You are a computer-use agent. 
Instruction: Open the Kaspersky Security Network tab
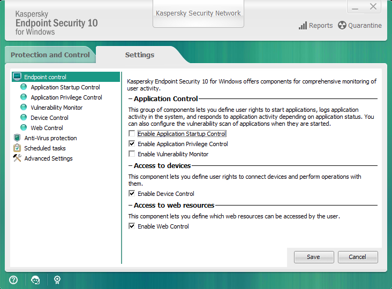point(198,13)
